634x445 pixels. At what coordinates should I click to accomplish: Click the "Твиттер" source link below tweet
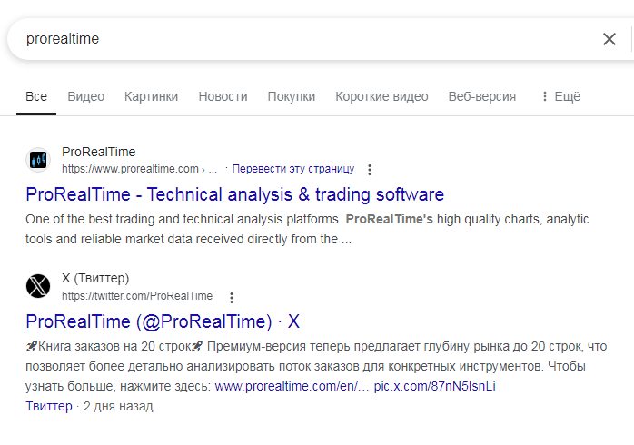(x=49, y=406)
